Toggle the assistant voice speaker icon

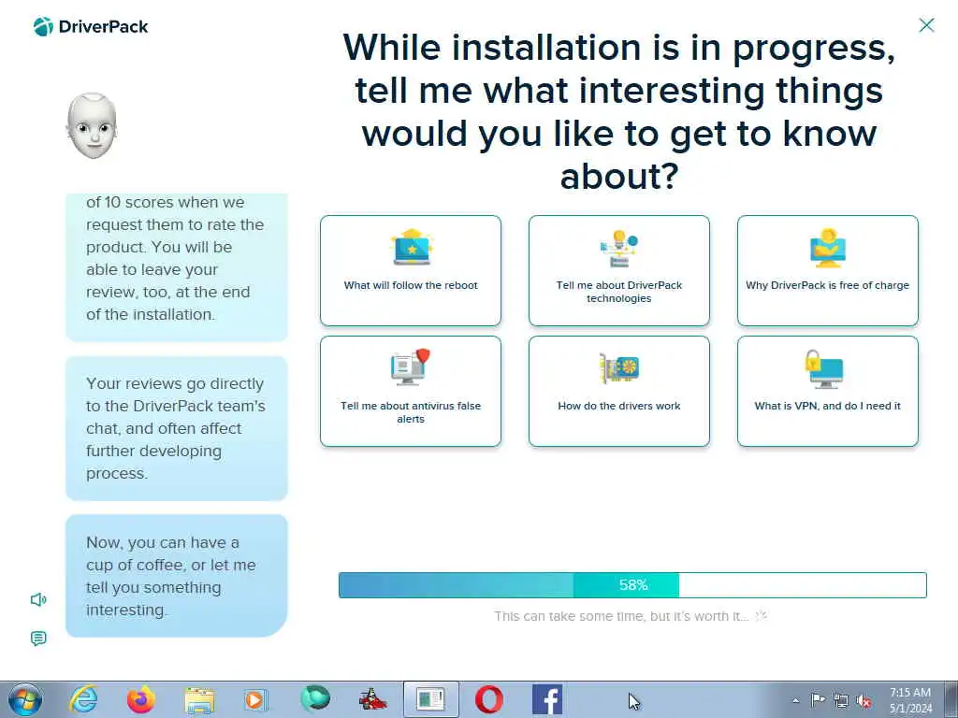[38, 599]
